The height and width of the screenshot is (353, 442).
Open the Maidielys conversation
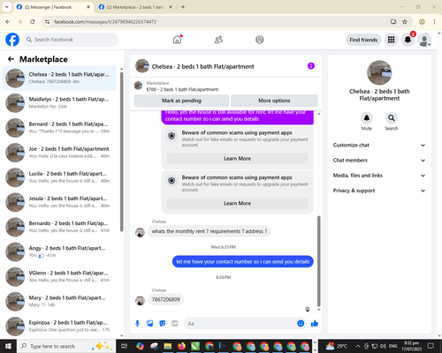coord(60,103)
